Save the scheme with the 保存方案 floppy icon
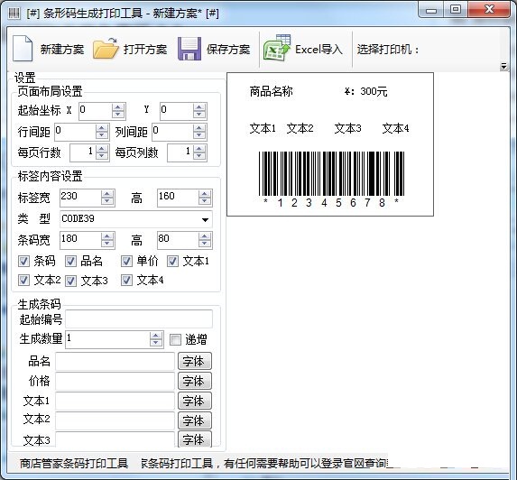This screenshot has height=480, width=517. (x=189, y=49)
